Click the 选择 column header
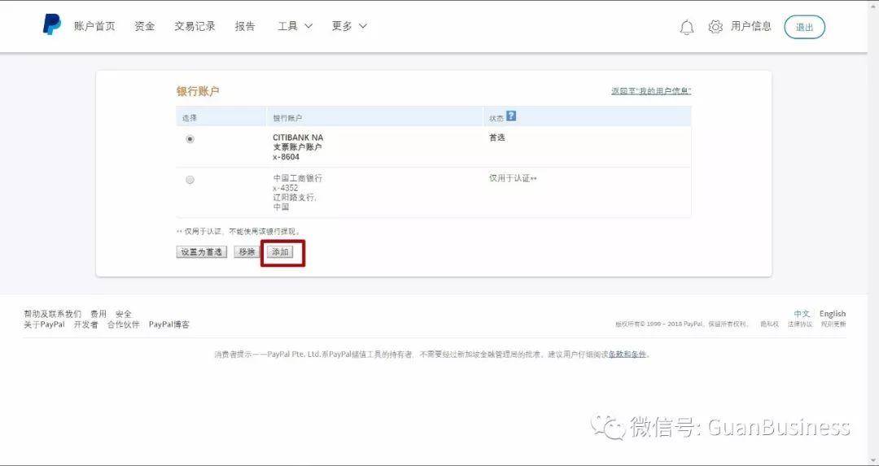This screenshot has width=879, height=466. point(190,118)
